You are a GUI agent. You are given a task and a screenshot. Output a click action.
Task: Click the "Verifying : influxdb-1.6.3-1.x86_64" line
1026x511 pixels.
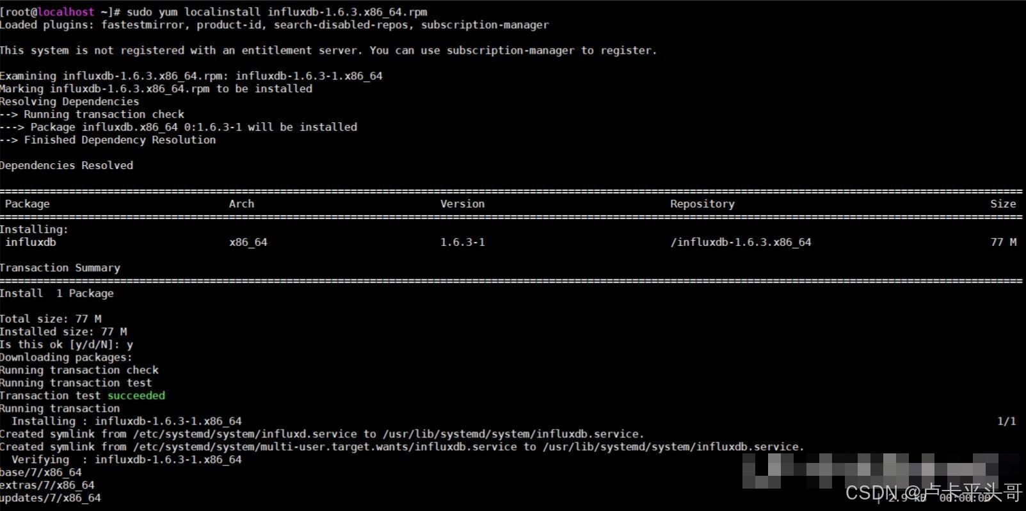click(127, 460)
